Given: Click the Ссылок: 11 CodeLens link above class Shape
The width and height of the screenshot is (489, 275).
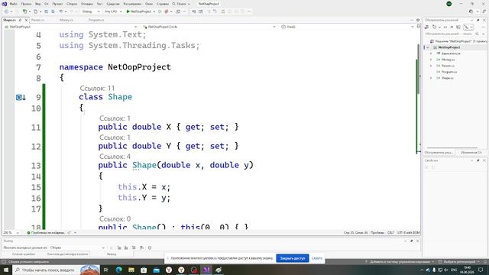Looking at the screenshot, I should [97, 89].
